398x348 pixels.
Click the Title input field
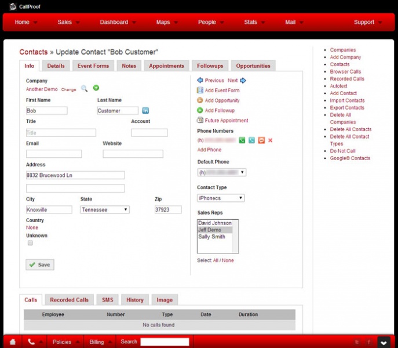[61, 132]
